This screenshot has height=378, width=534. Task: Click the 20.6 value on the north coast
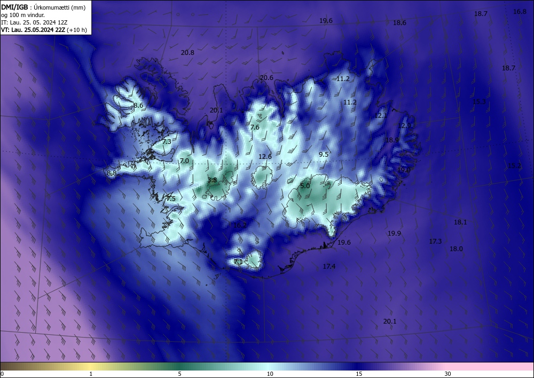(266, 78)
